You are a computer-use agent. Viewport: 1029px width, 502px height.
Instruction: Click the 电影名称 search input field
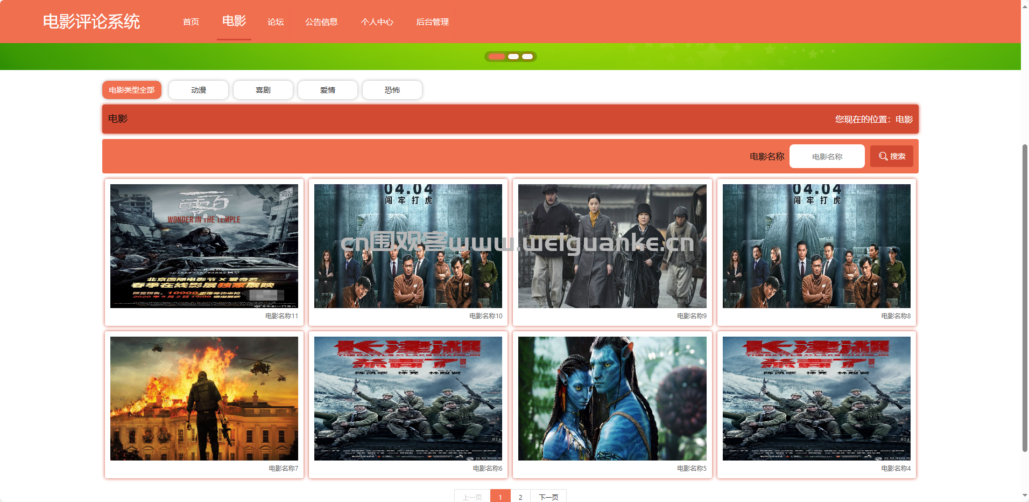827,156
